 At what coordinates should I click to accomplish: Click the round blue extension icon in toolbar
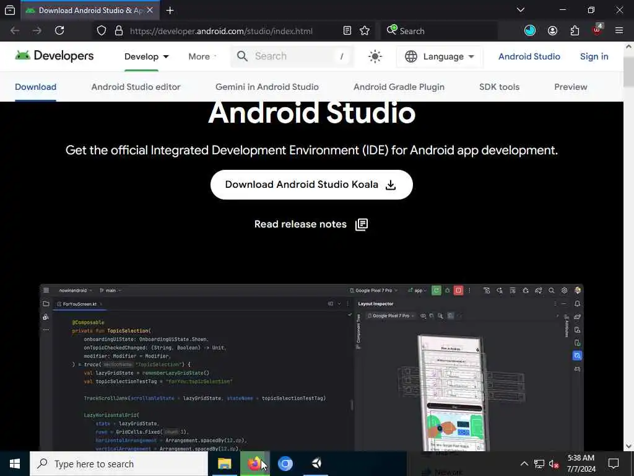(530, 31)
